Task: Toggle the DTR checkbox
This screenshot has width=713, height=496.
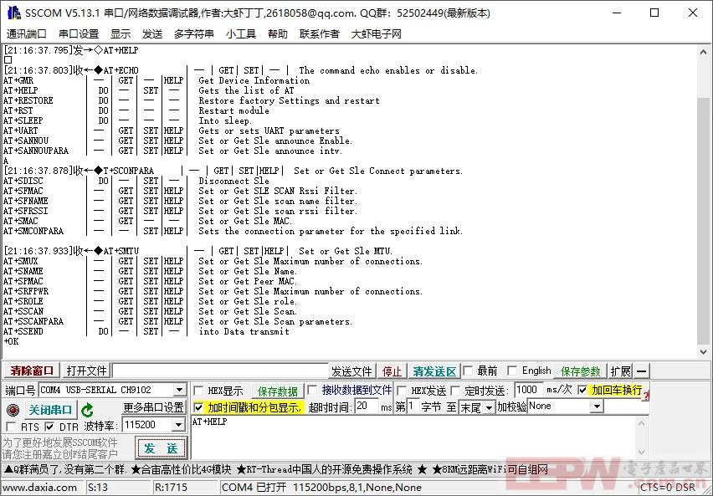Action: [x=49, y=427]
